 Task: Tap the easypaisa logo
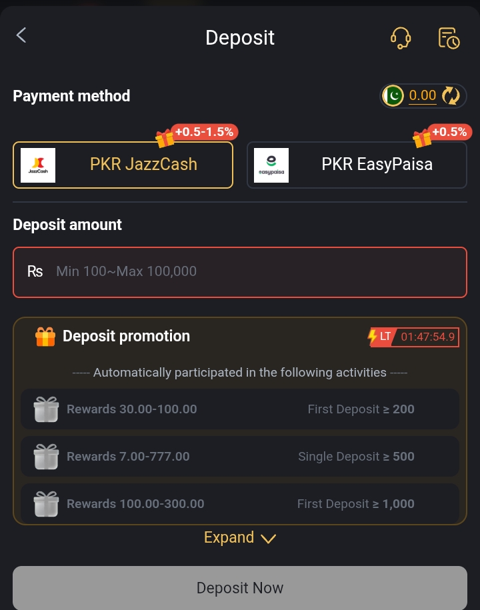(271, 165)
